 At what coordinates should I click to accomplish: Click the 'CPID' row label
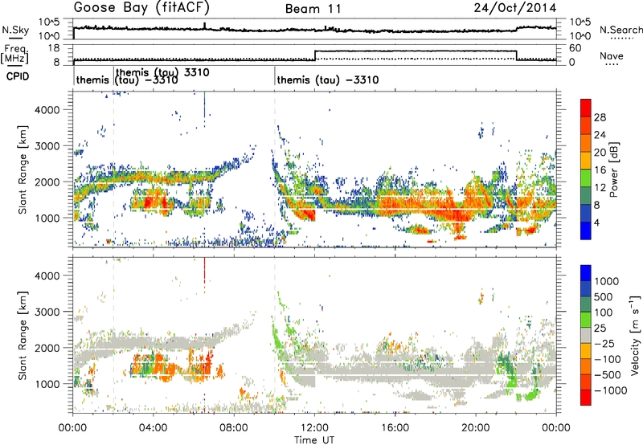coord(18,76)
